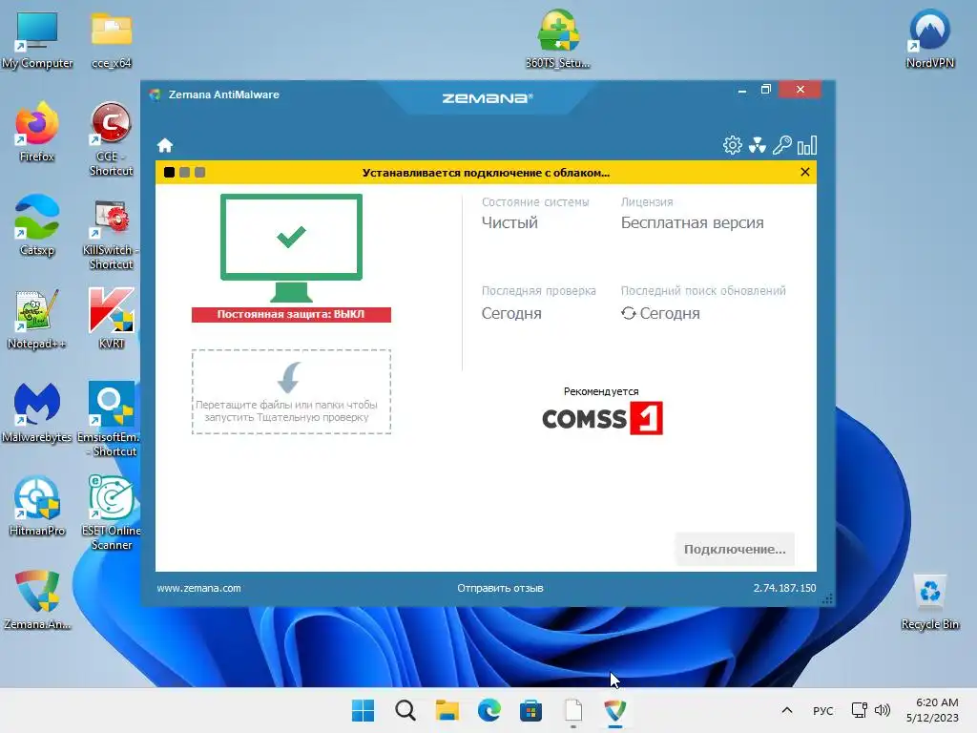977x733 pixels.
Task: Go to Zemana home screen icon
Action: point(164,145)
